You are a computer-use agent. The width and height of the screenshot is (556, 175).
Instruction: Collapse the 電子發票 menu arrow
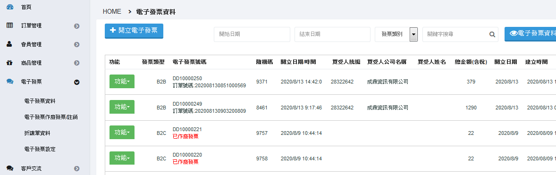(x=76, y=82)
